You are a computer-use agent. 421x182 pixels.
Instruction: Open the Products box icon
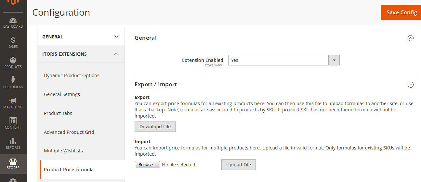(13, 61)
